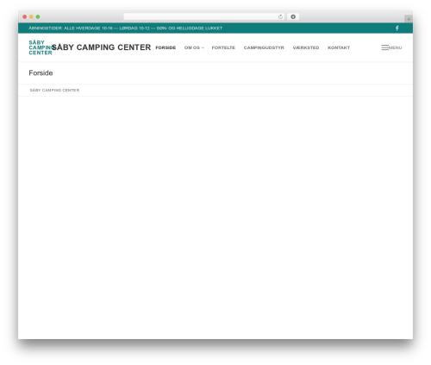Screen dimensions: 431x365
Task: Go to FORSIDE menu item
Action: (x=166, y=47)
